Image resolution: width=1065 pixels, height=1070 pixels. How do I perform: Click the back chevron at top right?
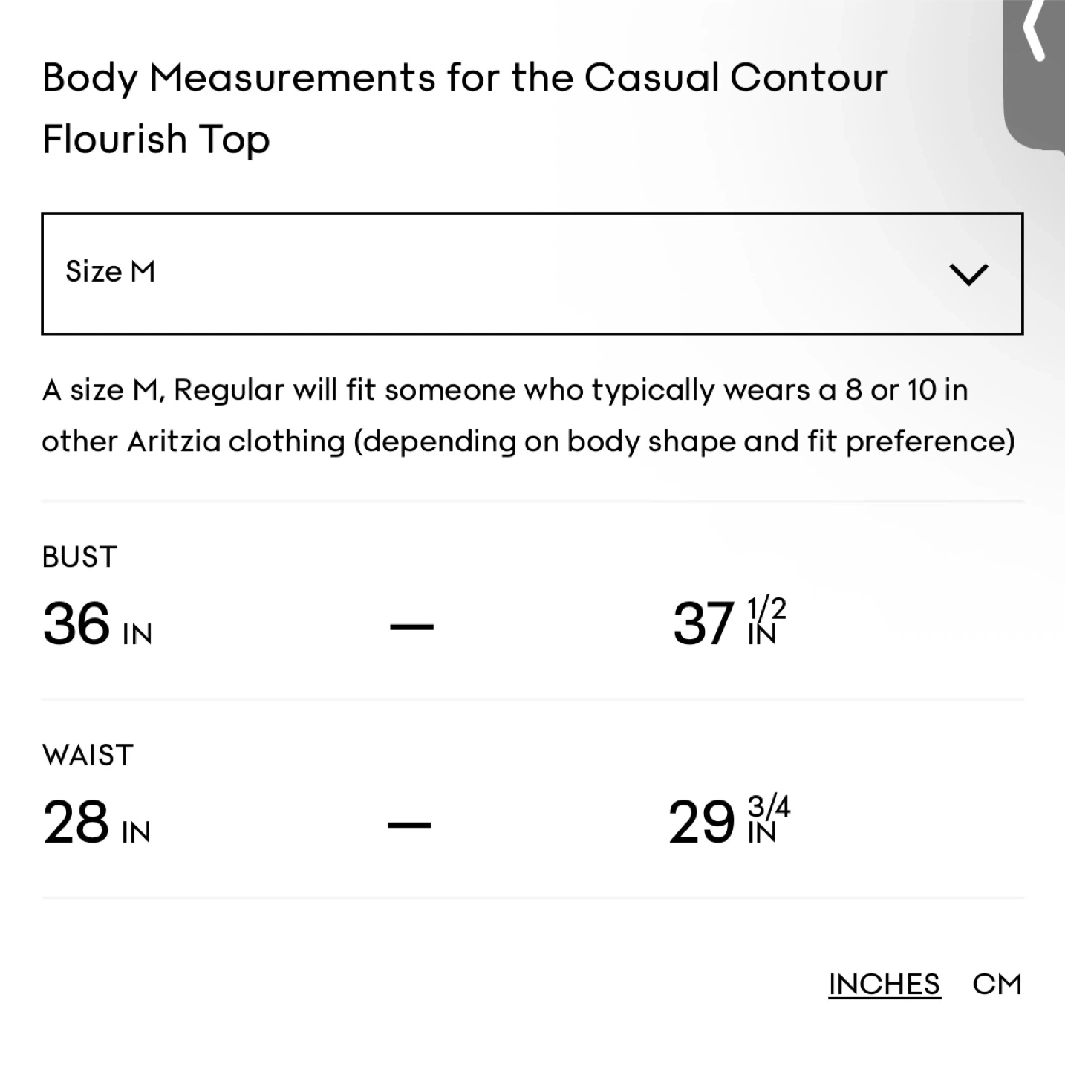coord(1034,30)
